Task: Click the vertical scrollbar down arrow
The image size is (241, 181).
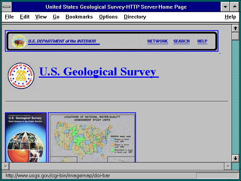Action: (x=235, y=158)
